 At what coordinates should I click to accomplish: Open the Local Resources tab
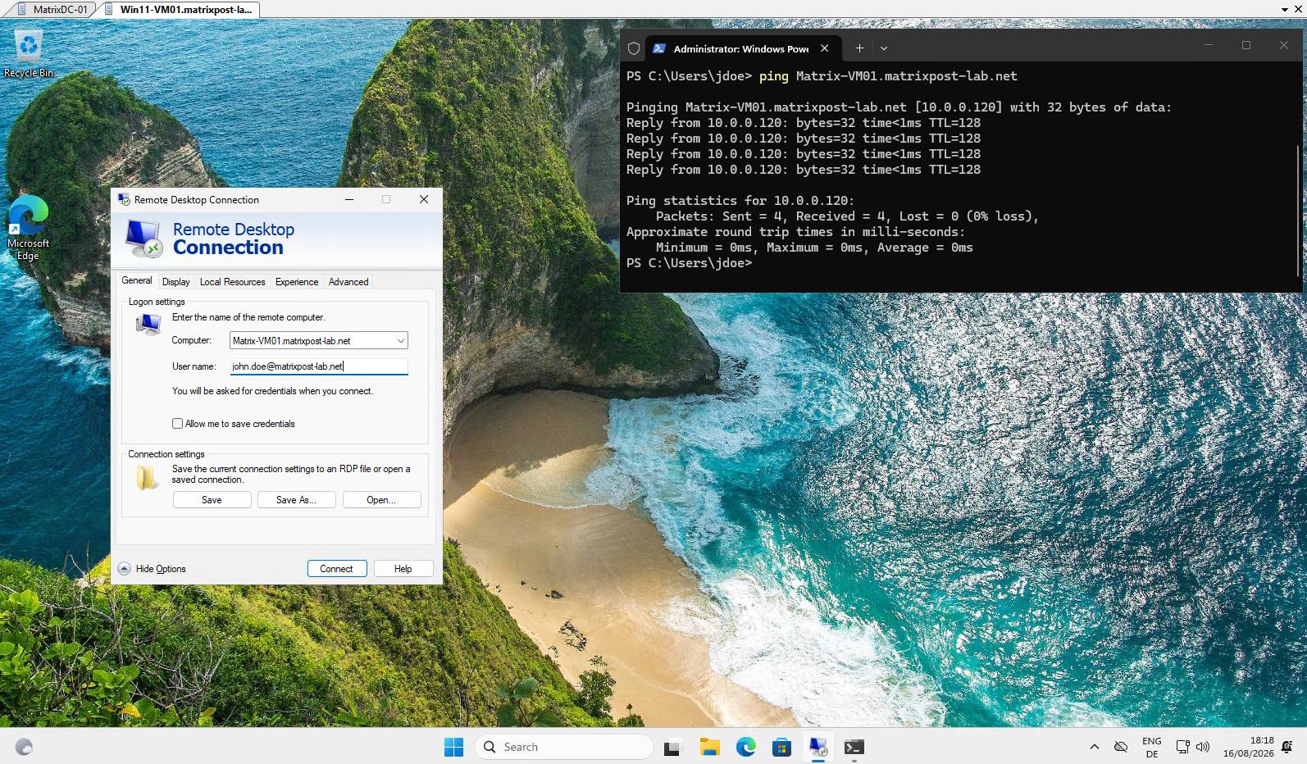[x=232, y=282]
